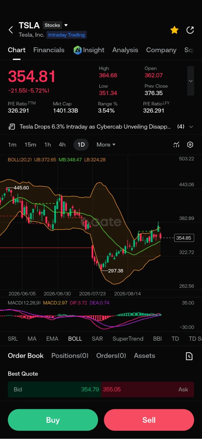Tap the bid price 354.79
This screenshot has height=439, width=202.
pos(90,389)
